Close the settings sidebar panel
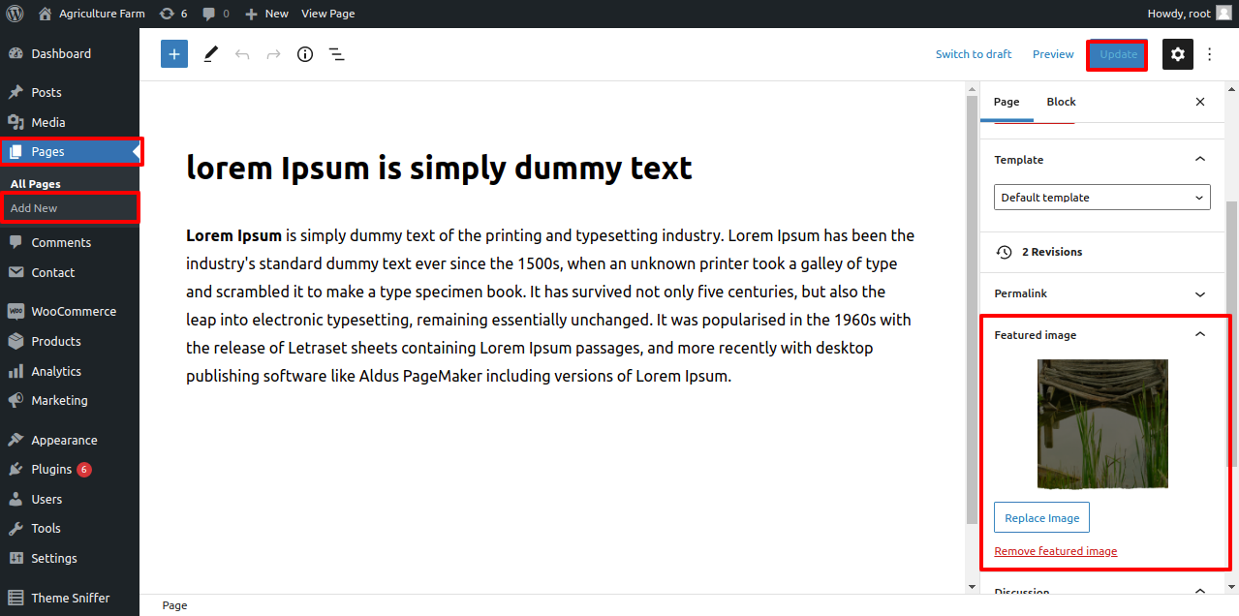Viewport: 1239px width, 616px height. pyautogui.click(x=1200, y=102)
